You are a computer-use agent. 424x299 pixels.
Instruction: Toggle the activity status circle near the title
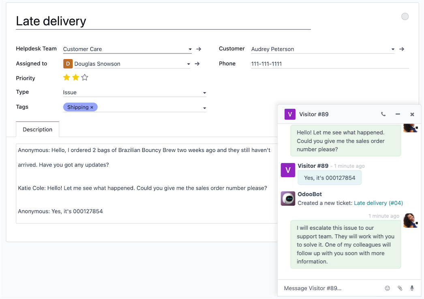tap(405, 16)
